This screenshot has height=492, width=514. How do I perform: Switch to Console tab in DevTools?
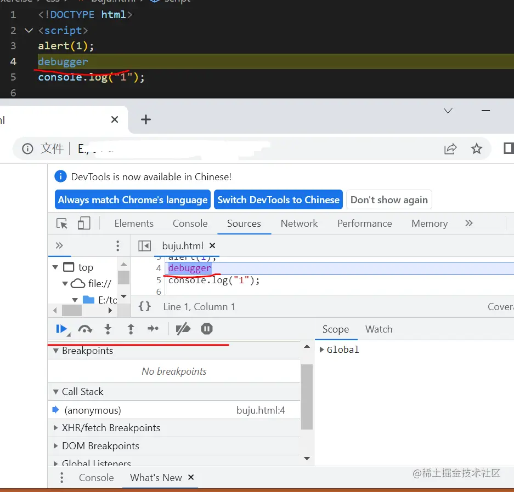(190, 224)
